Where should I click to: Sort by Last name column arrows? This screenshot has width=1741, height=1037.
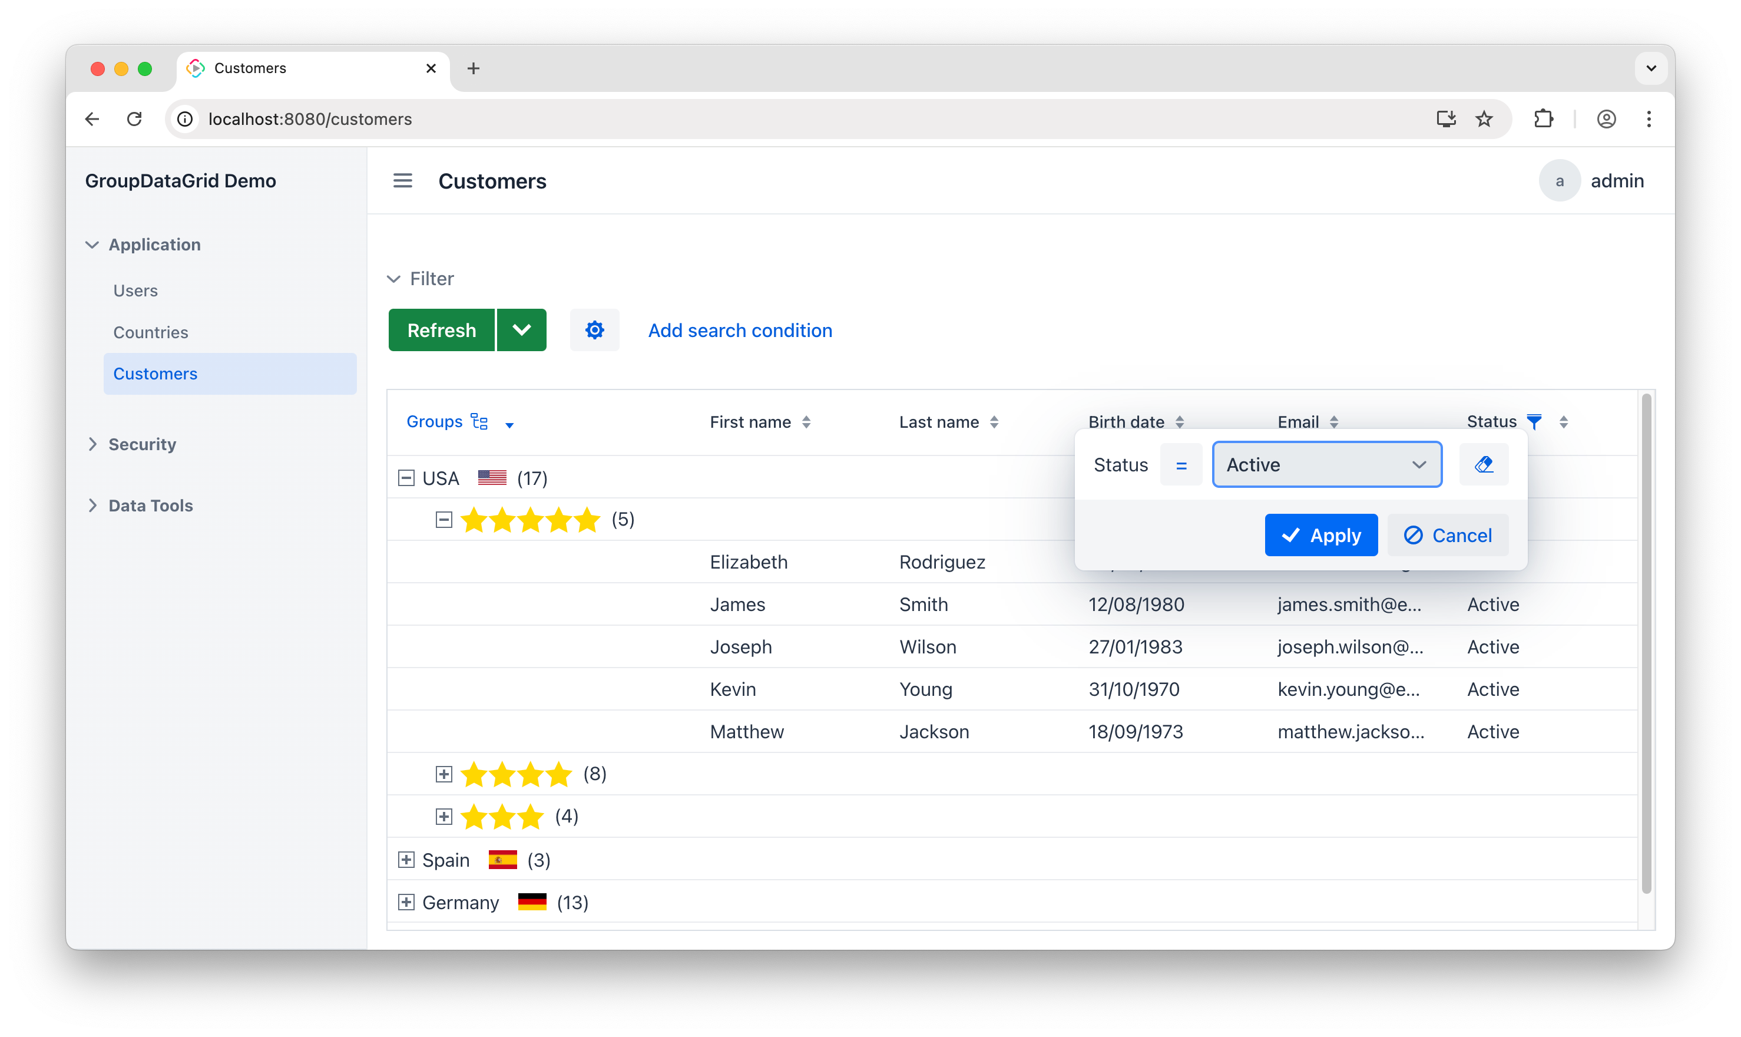coord(994,422)
